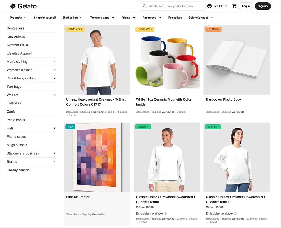Image resolution: width=281 pixels, height=228 pixels.
Task: Expand Men's clothing chevron
Action: 55,62
